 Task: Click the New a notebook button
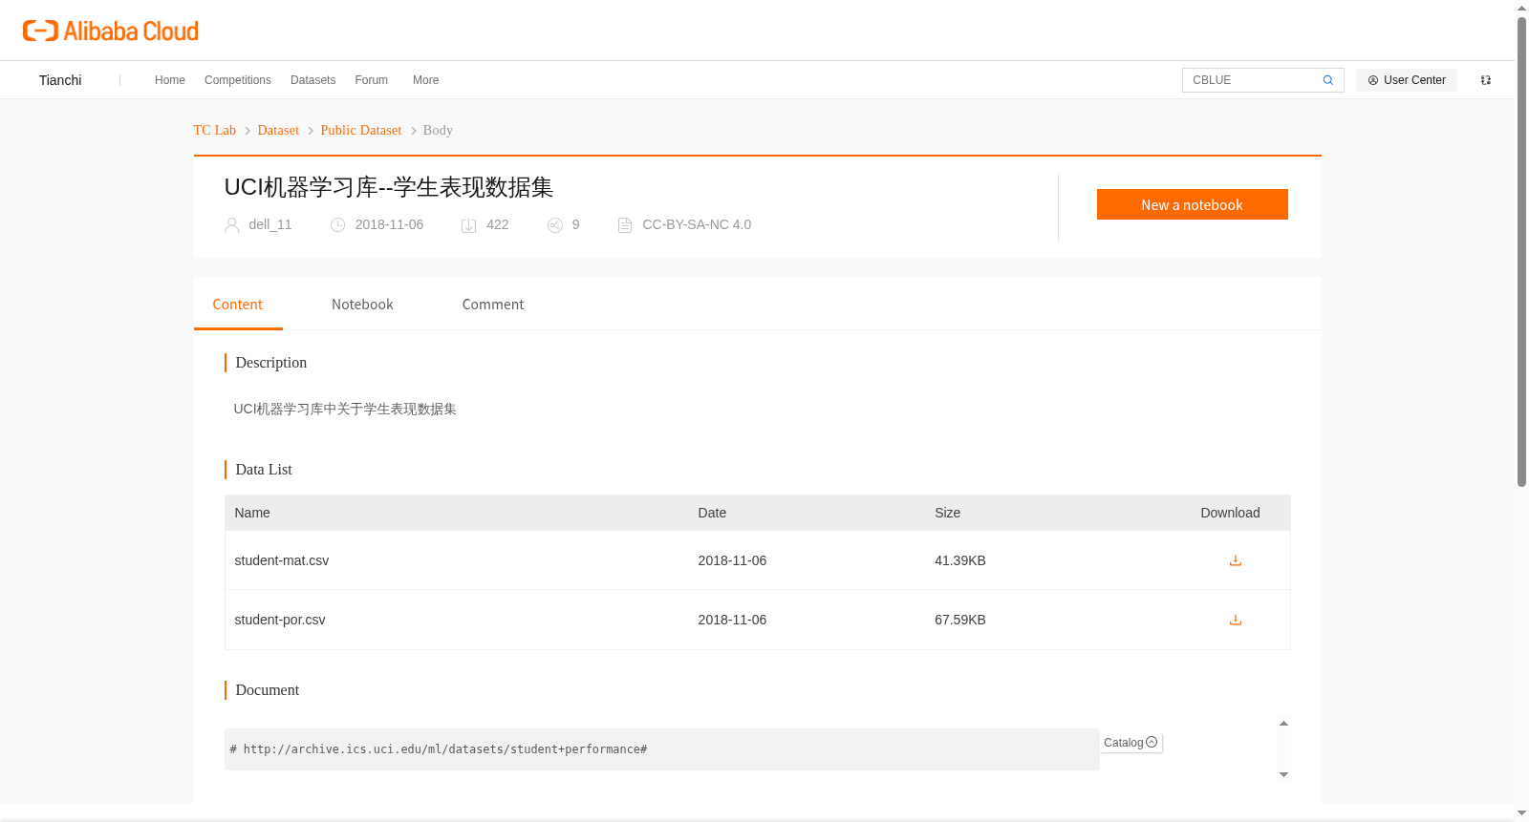1193,204
